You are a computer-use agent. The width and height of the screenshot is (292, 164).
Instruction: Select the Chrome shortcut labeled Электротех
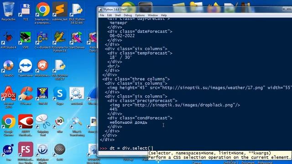pos(42,13)
